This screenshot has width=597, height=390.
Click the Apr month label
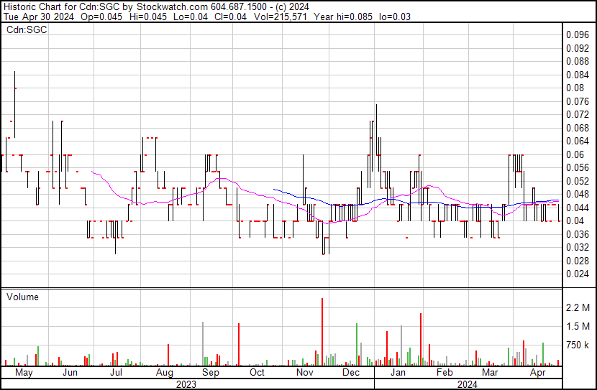click(x=537, y=373)
